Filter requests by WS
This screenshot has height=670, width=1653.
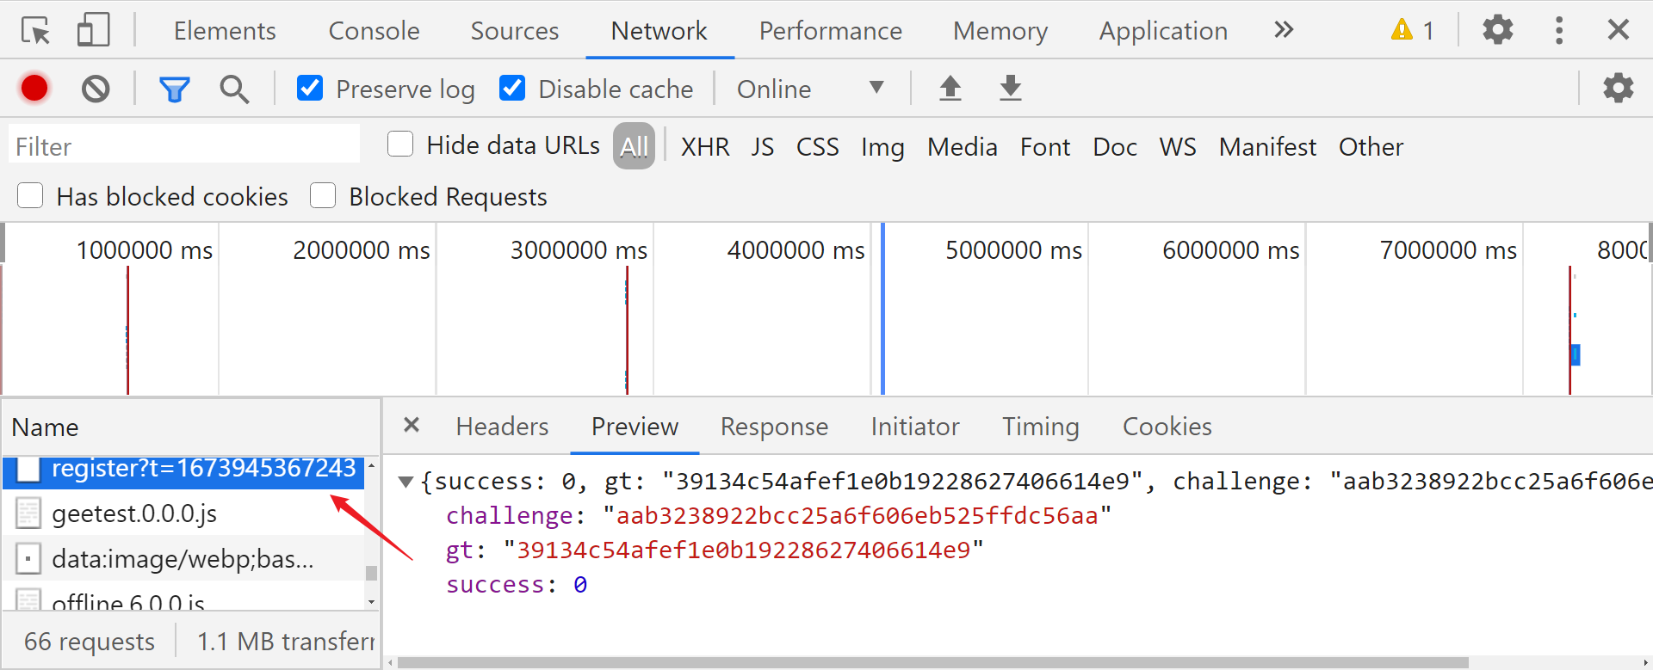tap(1178, 147)
